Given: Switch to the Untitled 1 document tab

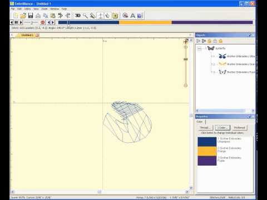Looking at the screenshot, I should (x=27, y=35).
